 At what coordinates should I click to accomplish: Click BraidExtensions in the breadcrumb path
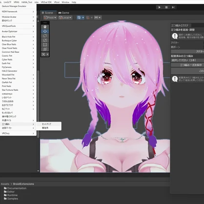23,184
